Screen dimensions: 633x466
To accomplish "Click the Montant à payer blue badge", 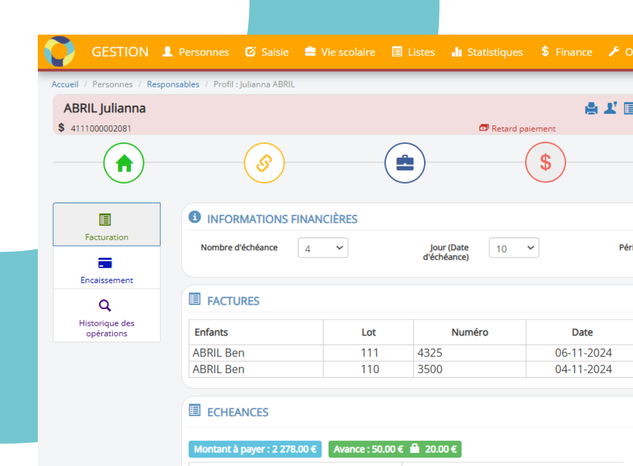I will (x=255, y=449).
